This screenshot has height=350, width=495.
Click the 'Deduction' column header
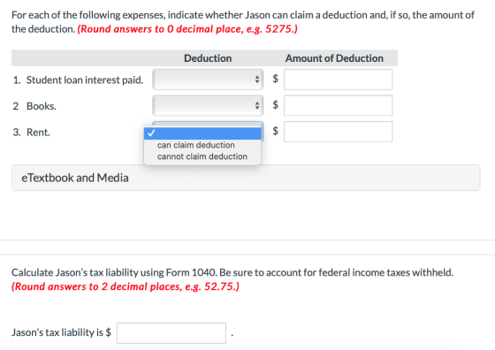coord(208,58)
